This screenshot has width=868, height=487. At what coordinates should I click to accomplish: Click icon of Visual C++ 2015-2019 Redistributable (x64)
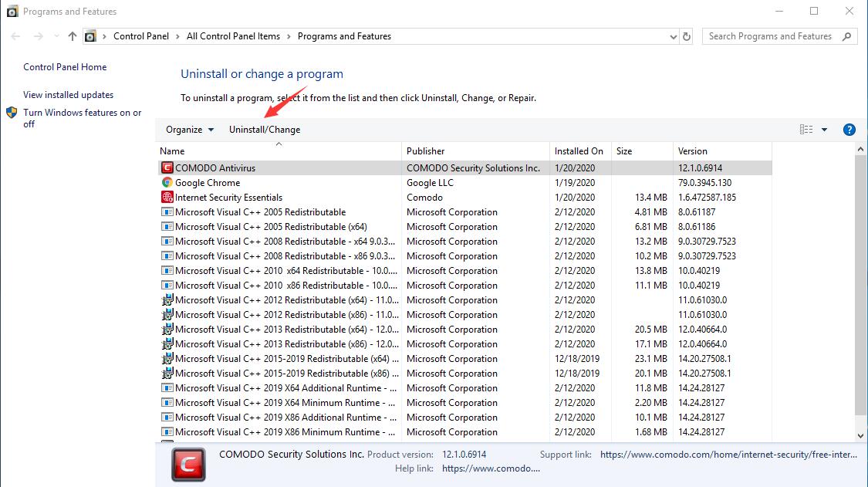tap(167, 358)
